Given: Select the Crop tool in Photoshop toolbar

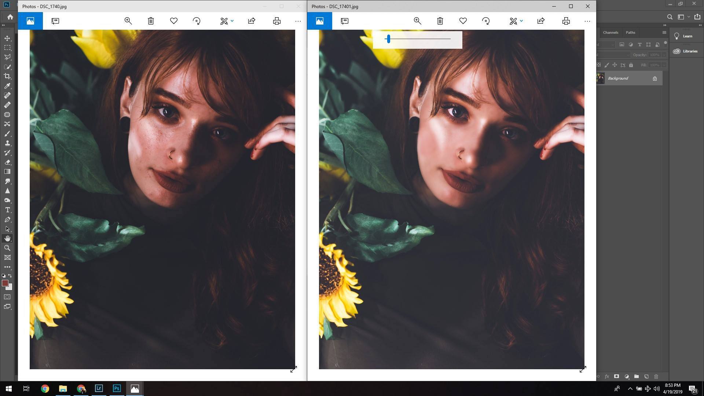Looking at the screenshot, I should 7,76.
